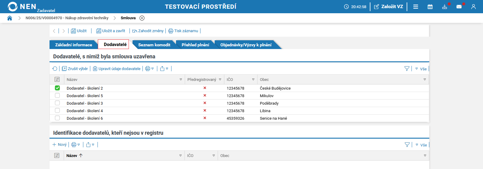Click the clock showing 20:42:58
This screenshot has height=169, width=483.
click(x=355, y=7)
